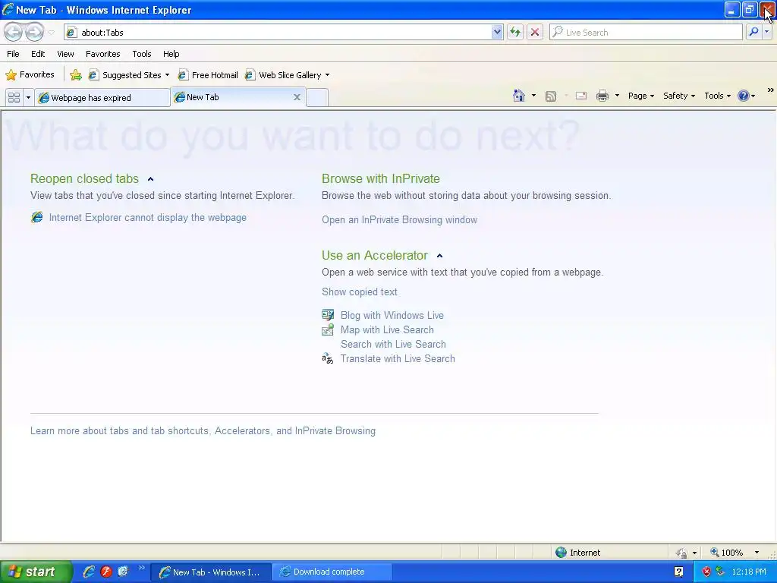Select the New Tab tab

click(x=233, y=97)
